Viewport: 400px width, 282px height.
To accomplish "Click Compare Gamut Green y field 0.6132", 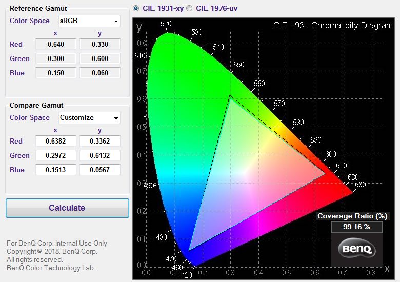I will tap(99, 155).
